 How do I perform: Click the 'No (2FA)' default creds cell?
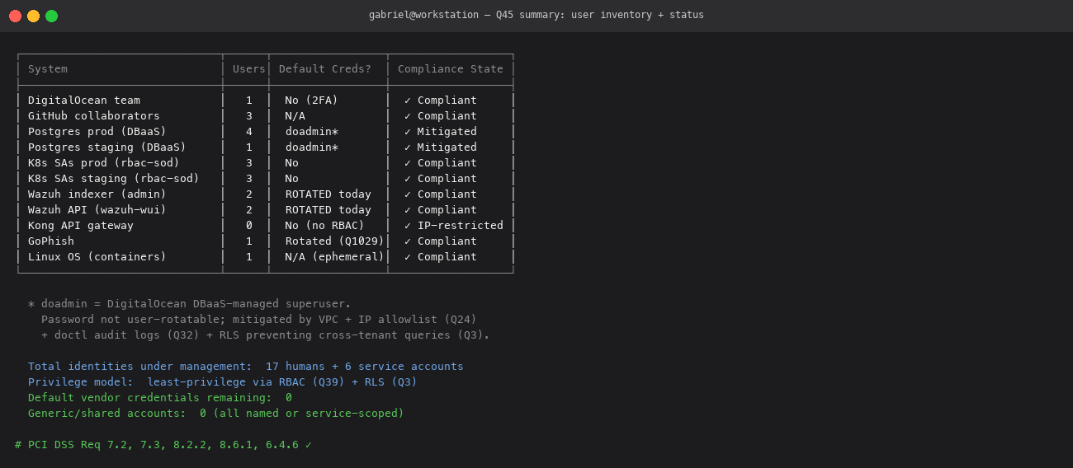point(312,101)
